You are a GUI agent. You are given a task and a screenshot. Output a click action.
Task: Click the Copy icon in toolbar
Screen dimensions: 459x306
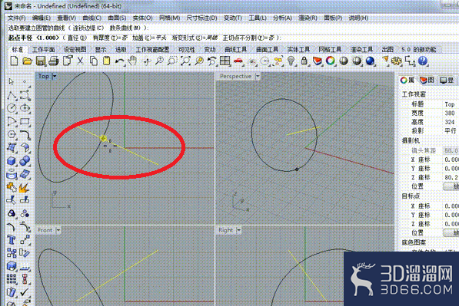(93, 61)
